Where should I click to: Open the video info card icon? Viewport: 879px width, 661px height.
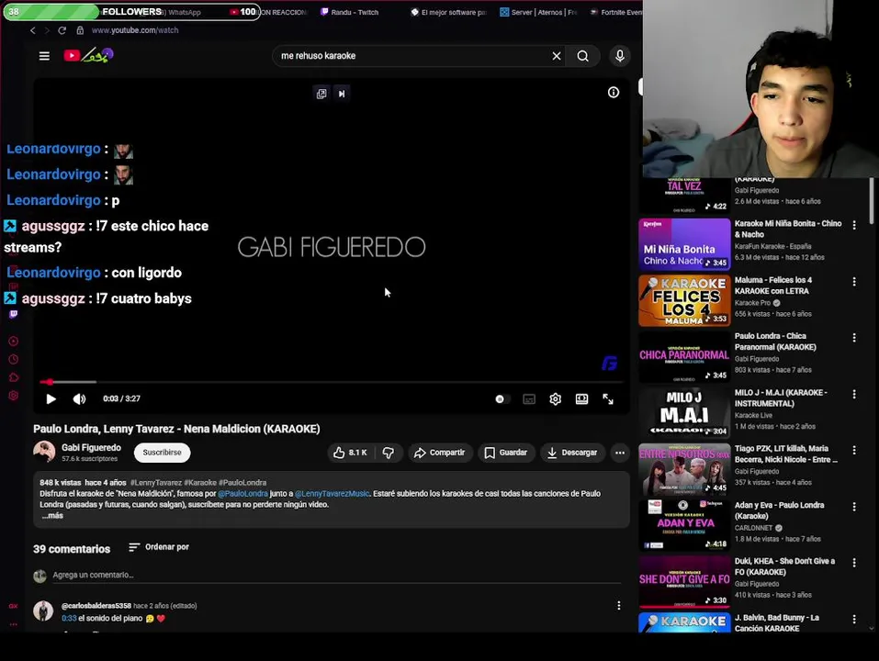[614, 93]
